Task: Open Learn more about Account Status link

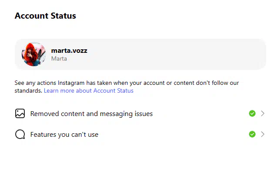Action: click(89, 90)
